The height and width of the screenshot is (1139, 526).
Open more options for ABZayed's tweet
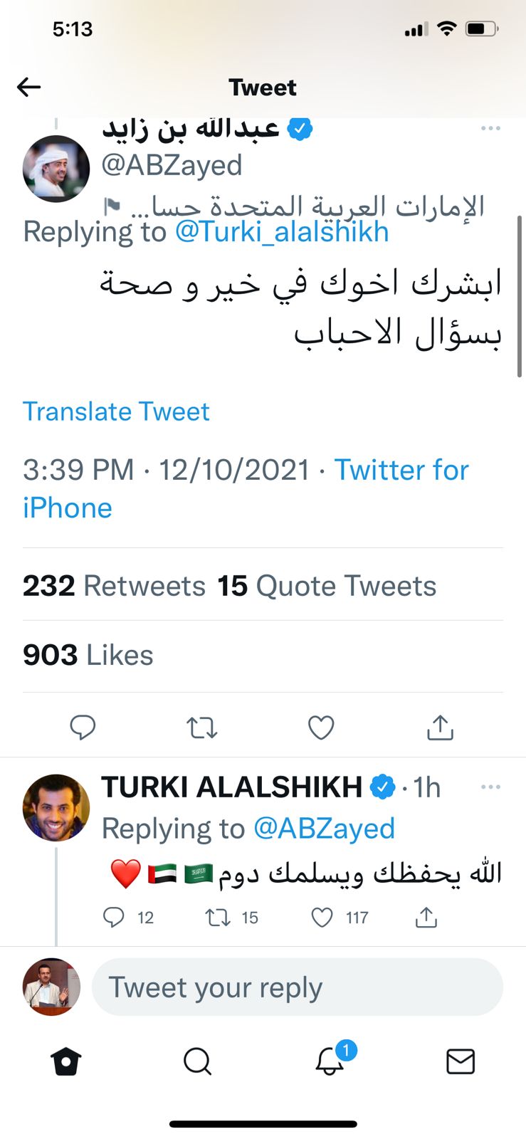pos(490,129)
